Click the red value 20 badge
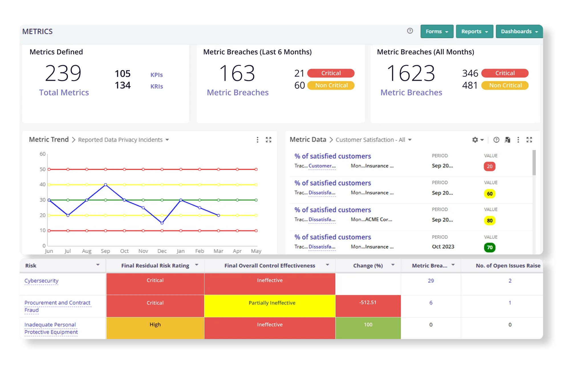Viewport: 563px width, 374px height. (x=489, y=166)
